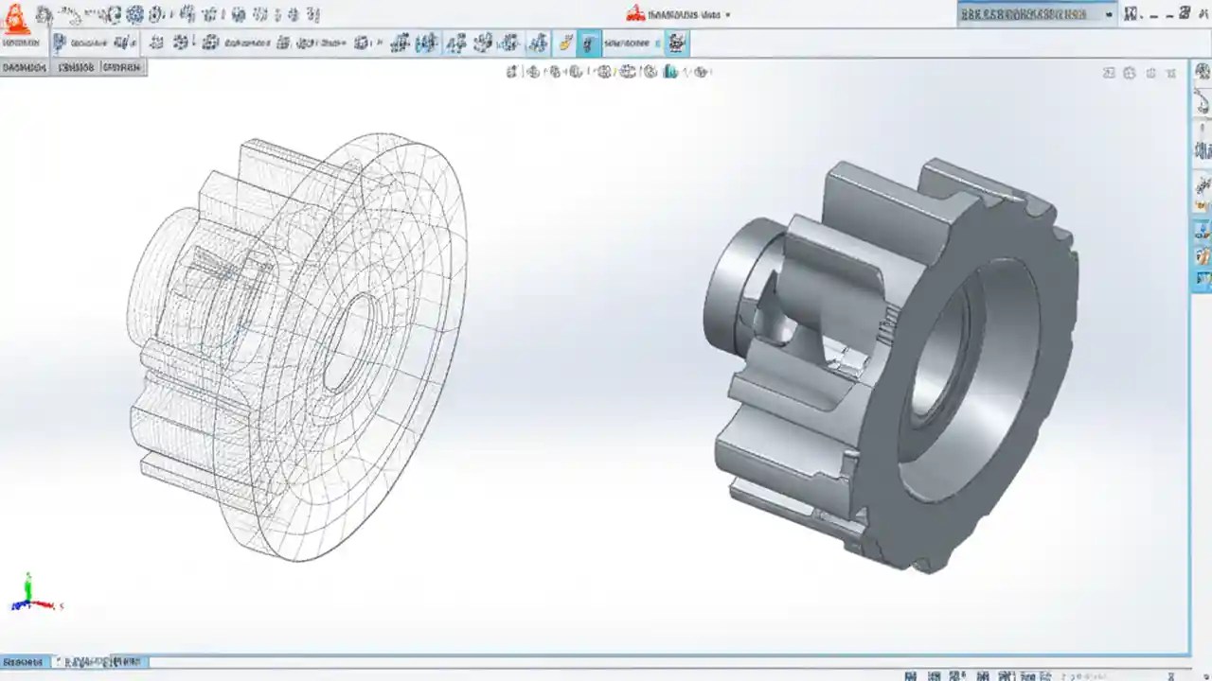The width and height of the screenshot is (1212, 681).
Task: Select the Features tab below the toolbar
Action: 24,67
